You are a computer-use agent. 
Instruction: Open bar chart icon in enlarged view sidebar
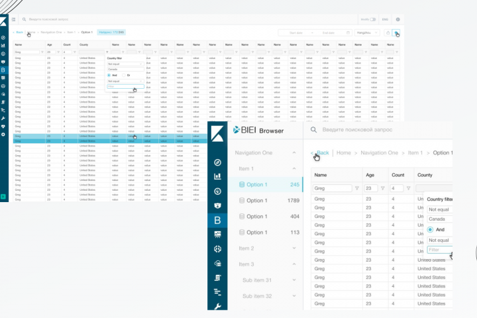[217, 176]
